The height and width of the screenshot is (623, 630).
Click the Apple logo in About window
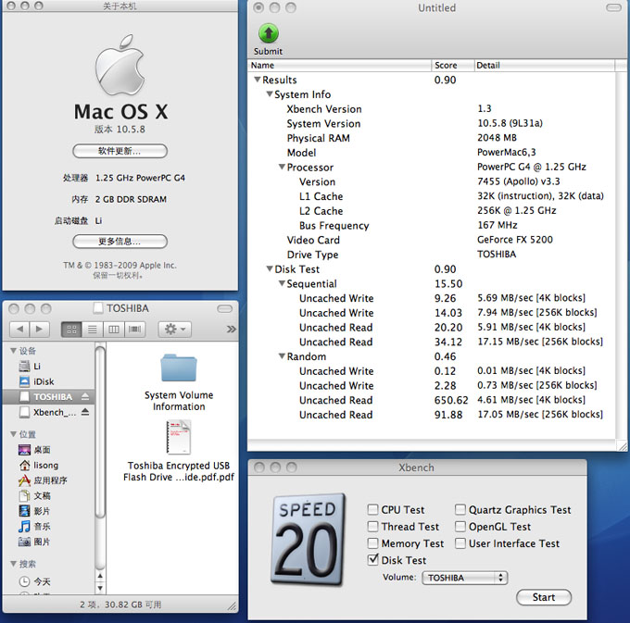120,65
